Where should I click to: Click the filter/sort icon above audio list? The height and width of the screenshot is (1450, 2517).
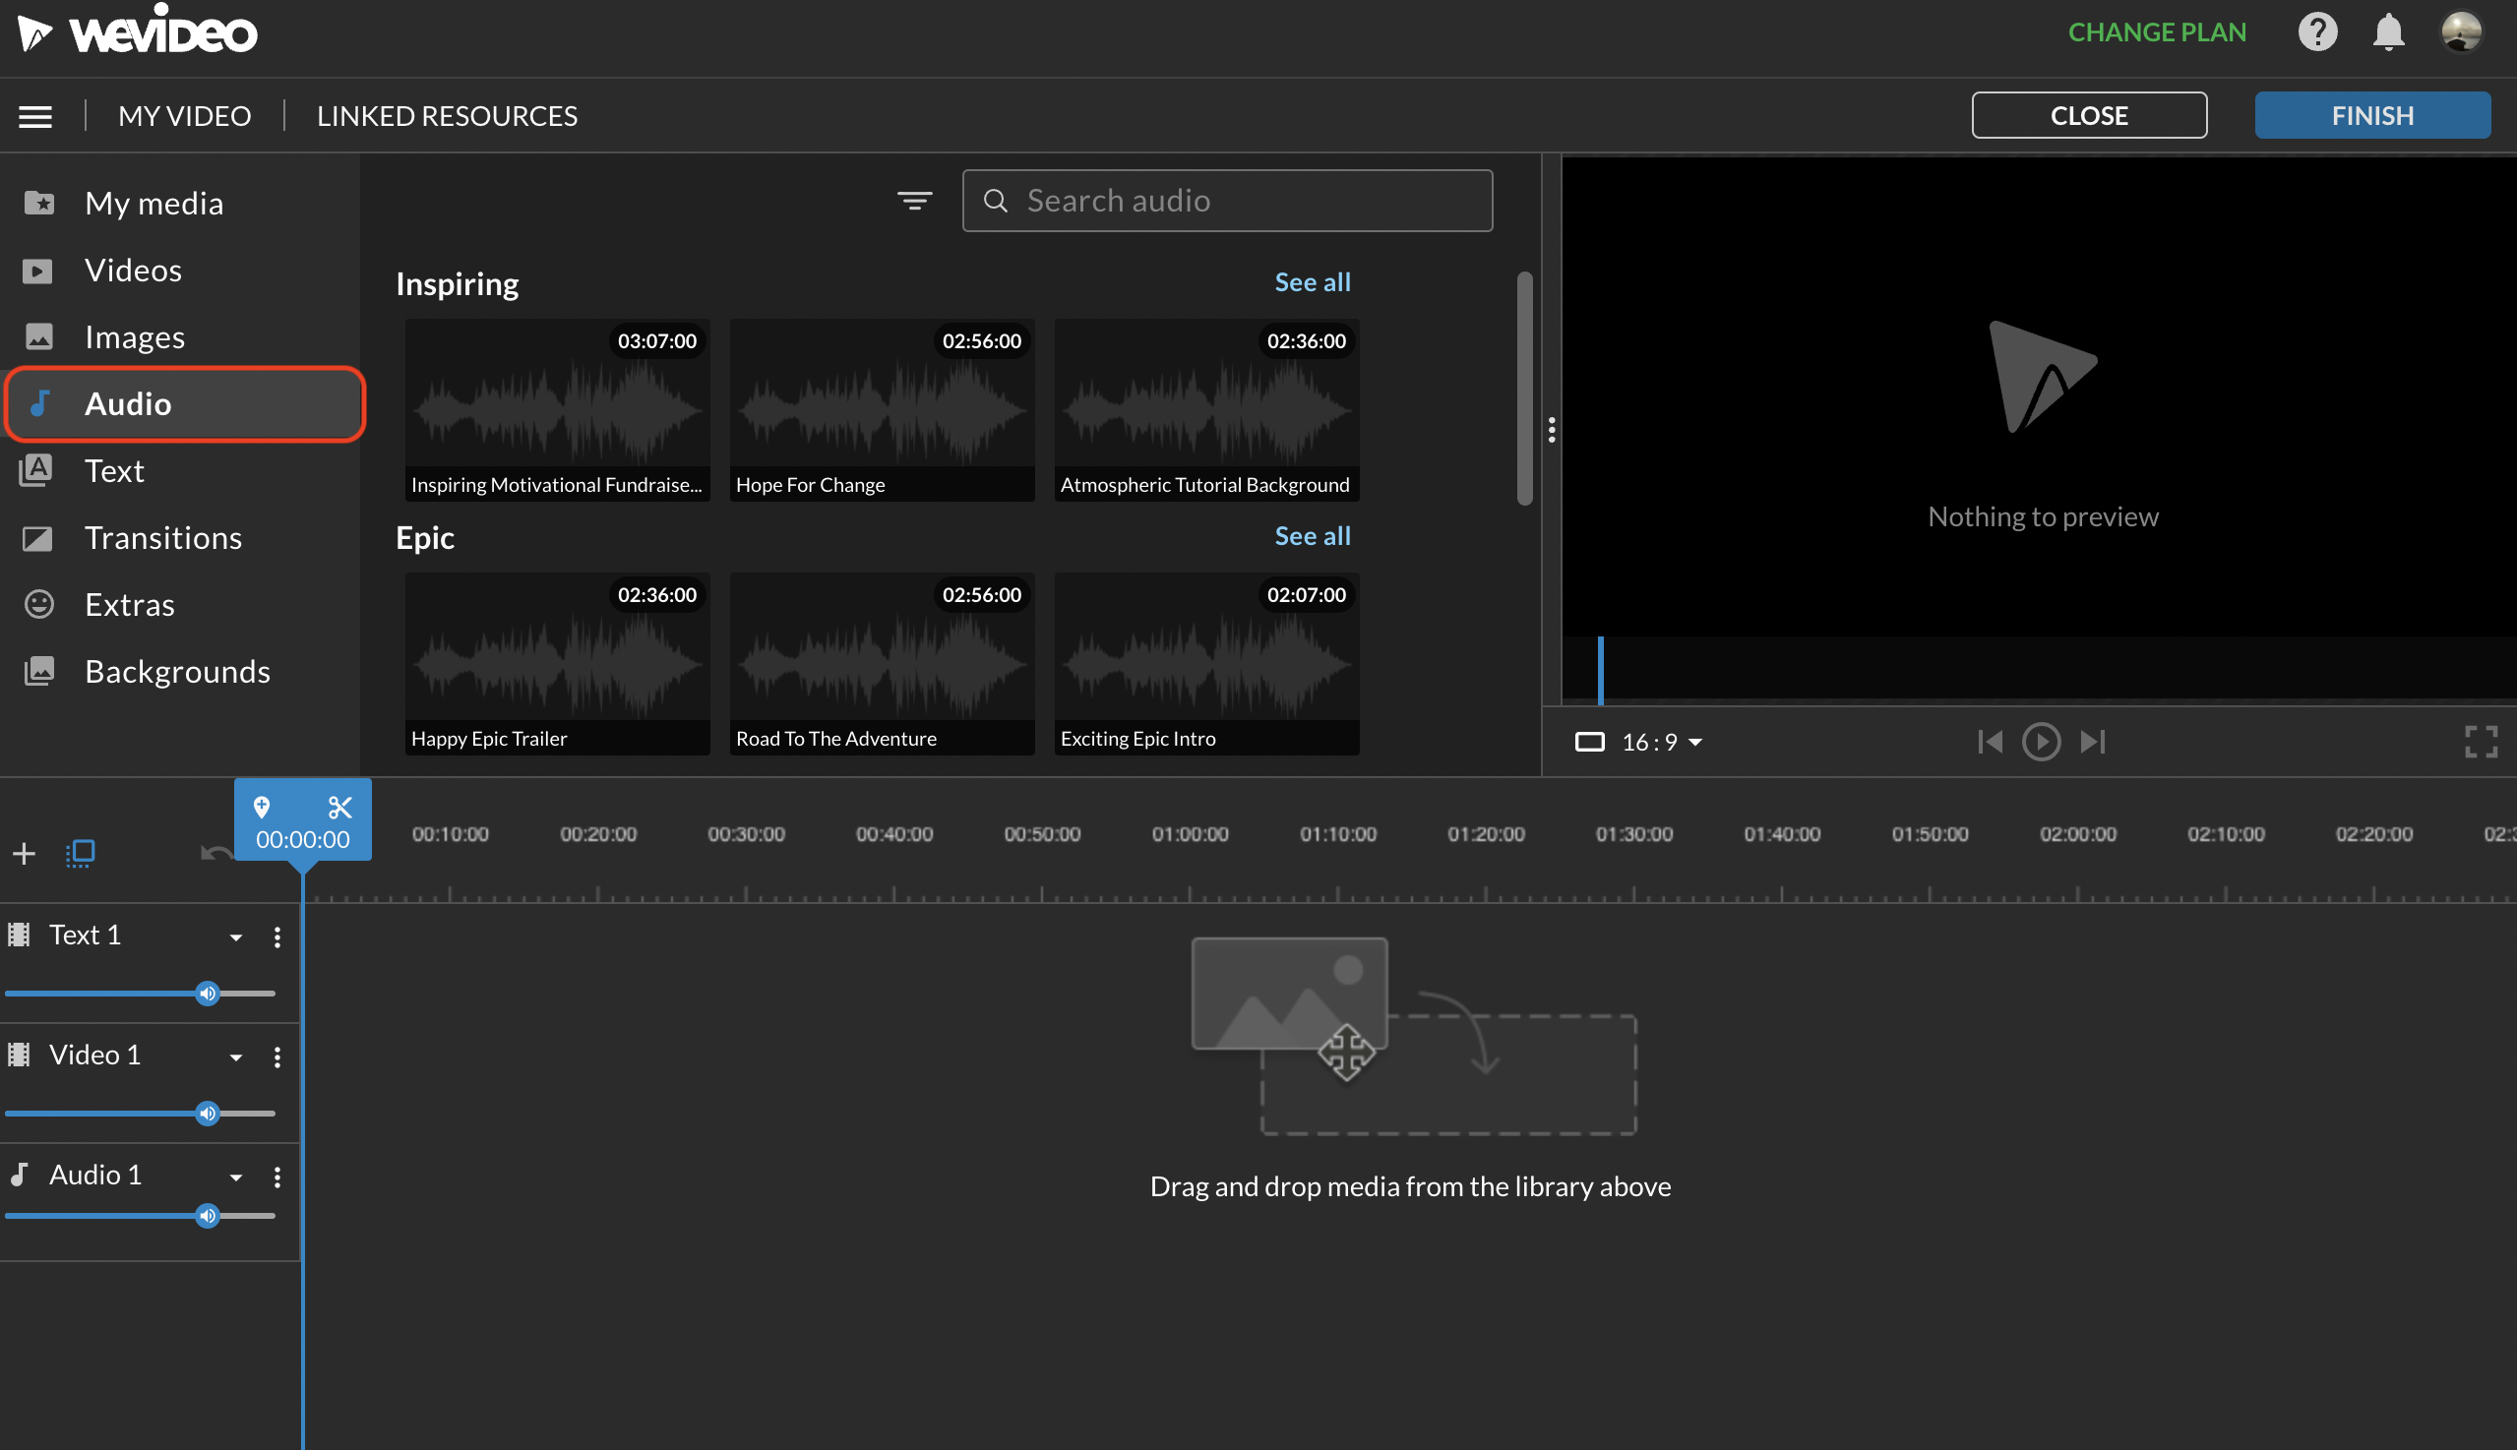point(914,199)
